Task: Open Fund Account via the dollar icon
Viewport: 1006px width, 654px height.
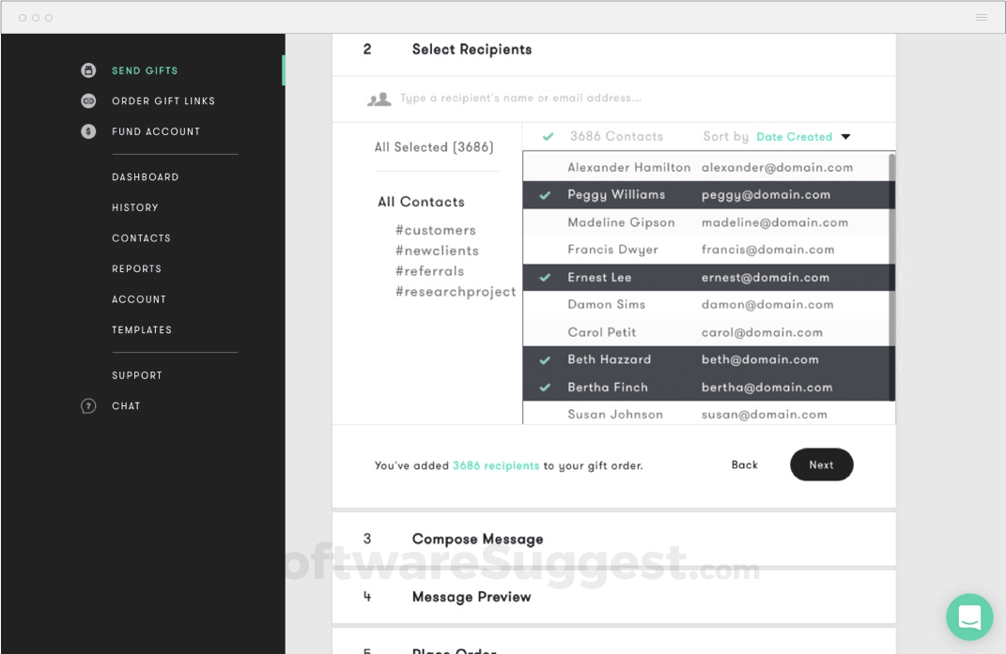Action: point(88,131)
